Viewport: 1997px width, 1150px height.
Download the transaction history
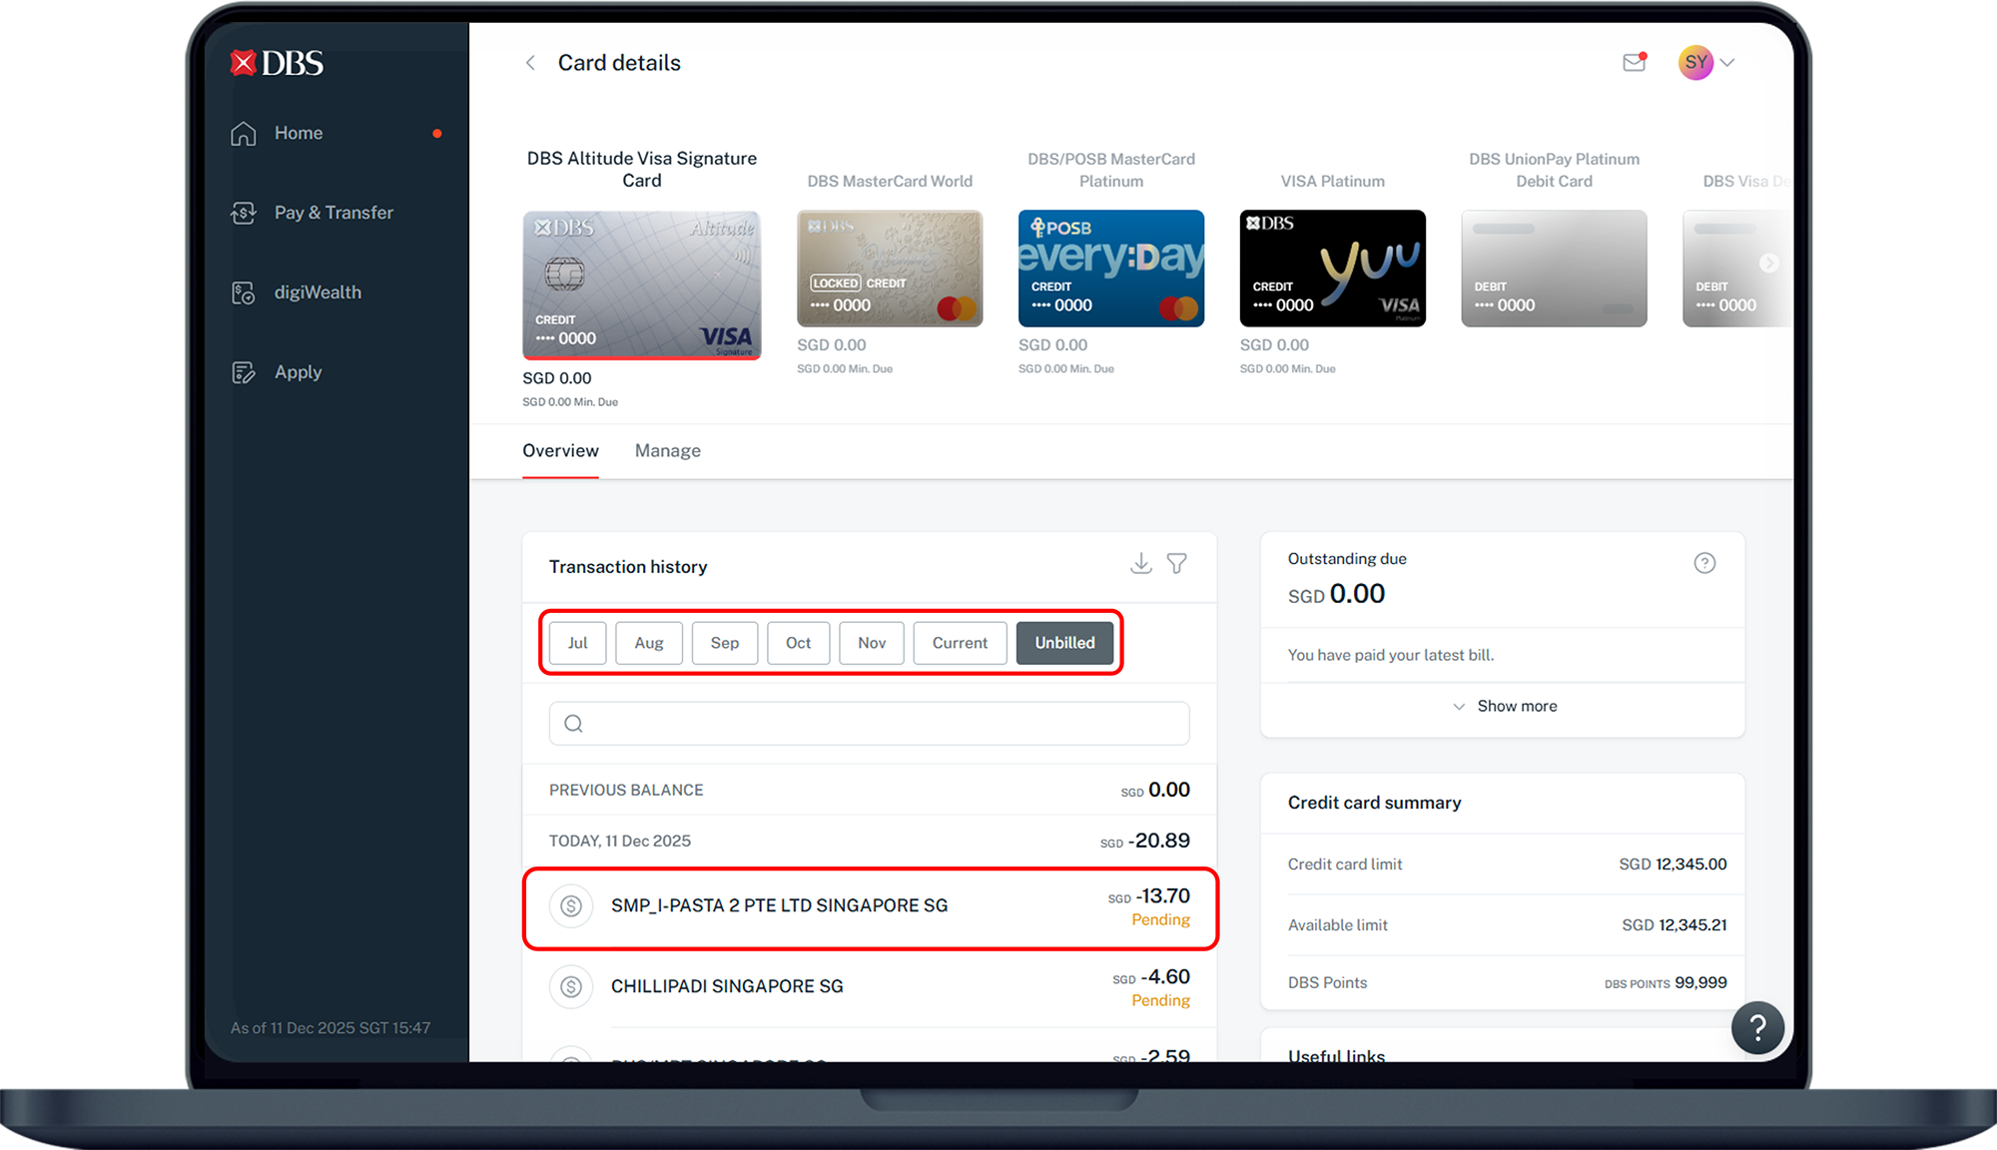pyautogui.click(x=1140, y=563)
